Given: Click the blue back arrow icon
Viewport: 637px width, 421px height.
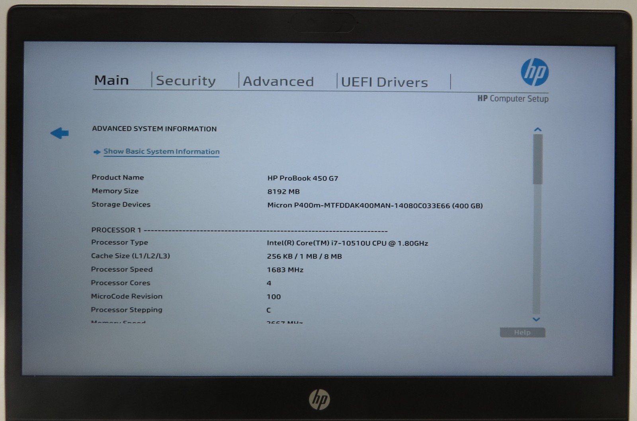Looking at the screenshot, I should [x=60, y=133].
